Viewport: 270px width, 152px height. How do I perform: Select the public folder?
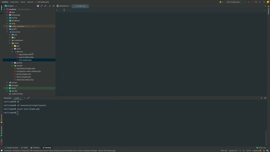[x=14, y=29]
